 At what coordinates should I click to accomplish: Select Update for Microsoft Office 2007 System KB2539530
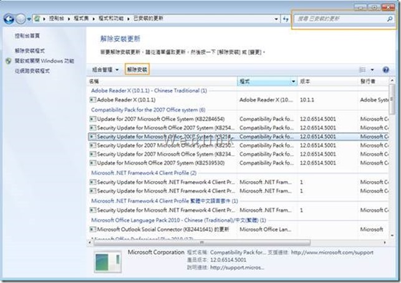[x=161, y=163]
